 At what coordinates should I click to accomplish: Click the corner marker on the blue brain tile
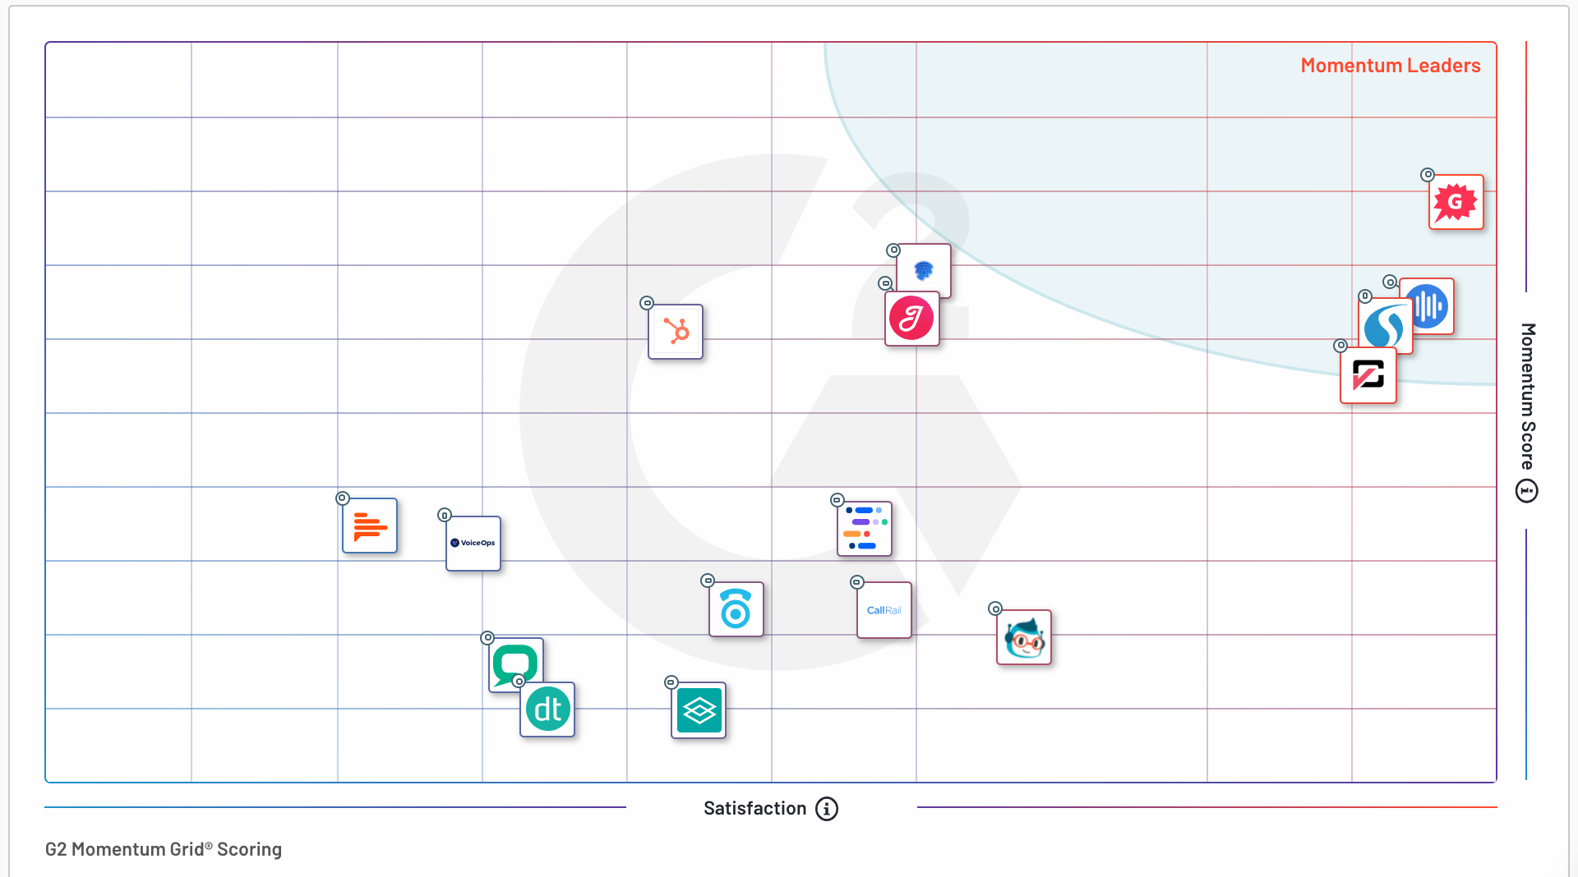(x=893, y=250)
